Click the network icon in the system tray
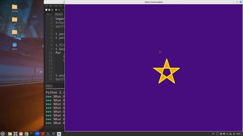The width and height of the screenshot is (243, 136). click(230, 134)
